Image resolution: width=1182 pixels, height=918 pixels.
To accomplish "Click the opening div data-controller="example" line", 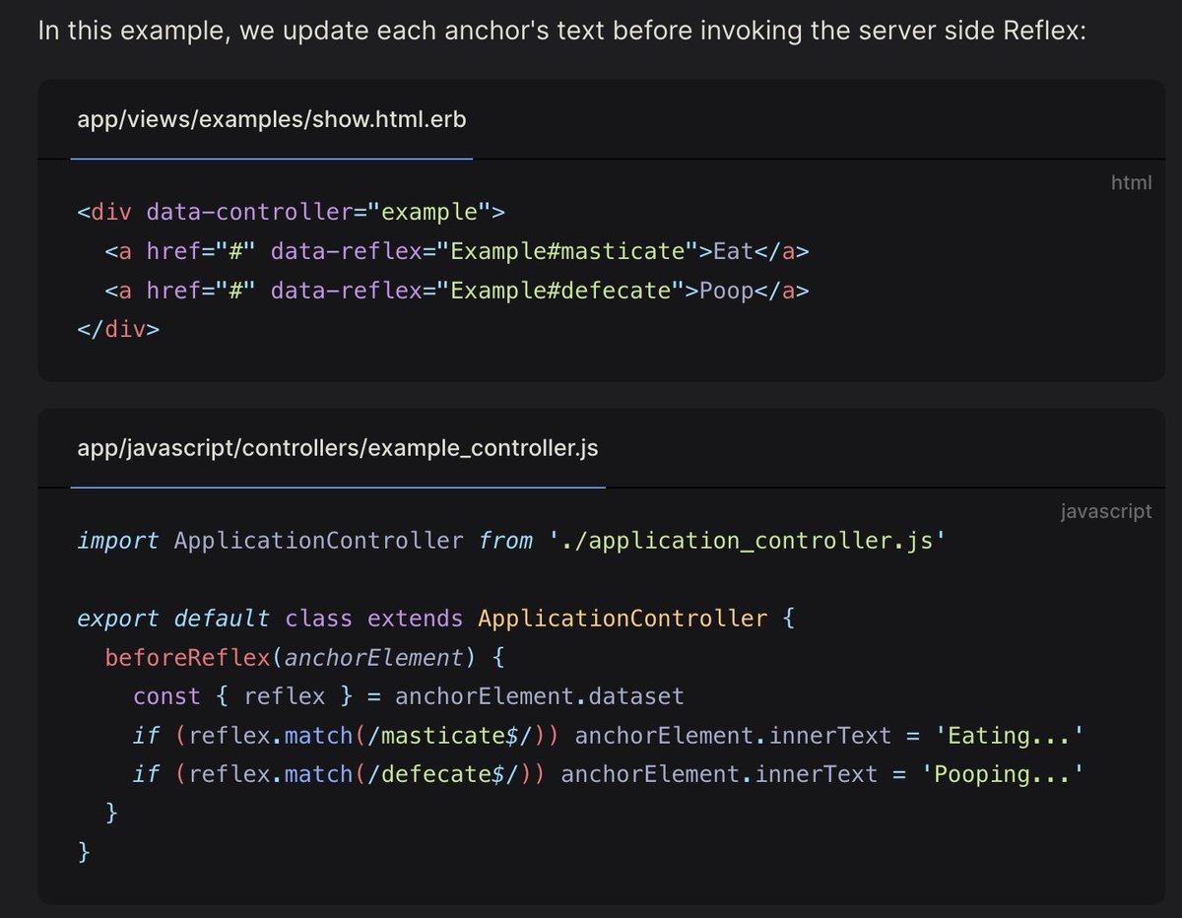I will [292, 212].
